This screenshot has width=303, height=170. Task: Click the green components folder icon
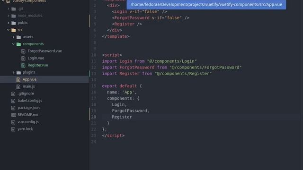pos(18,44)
